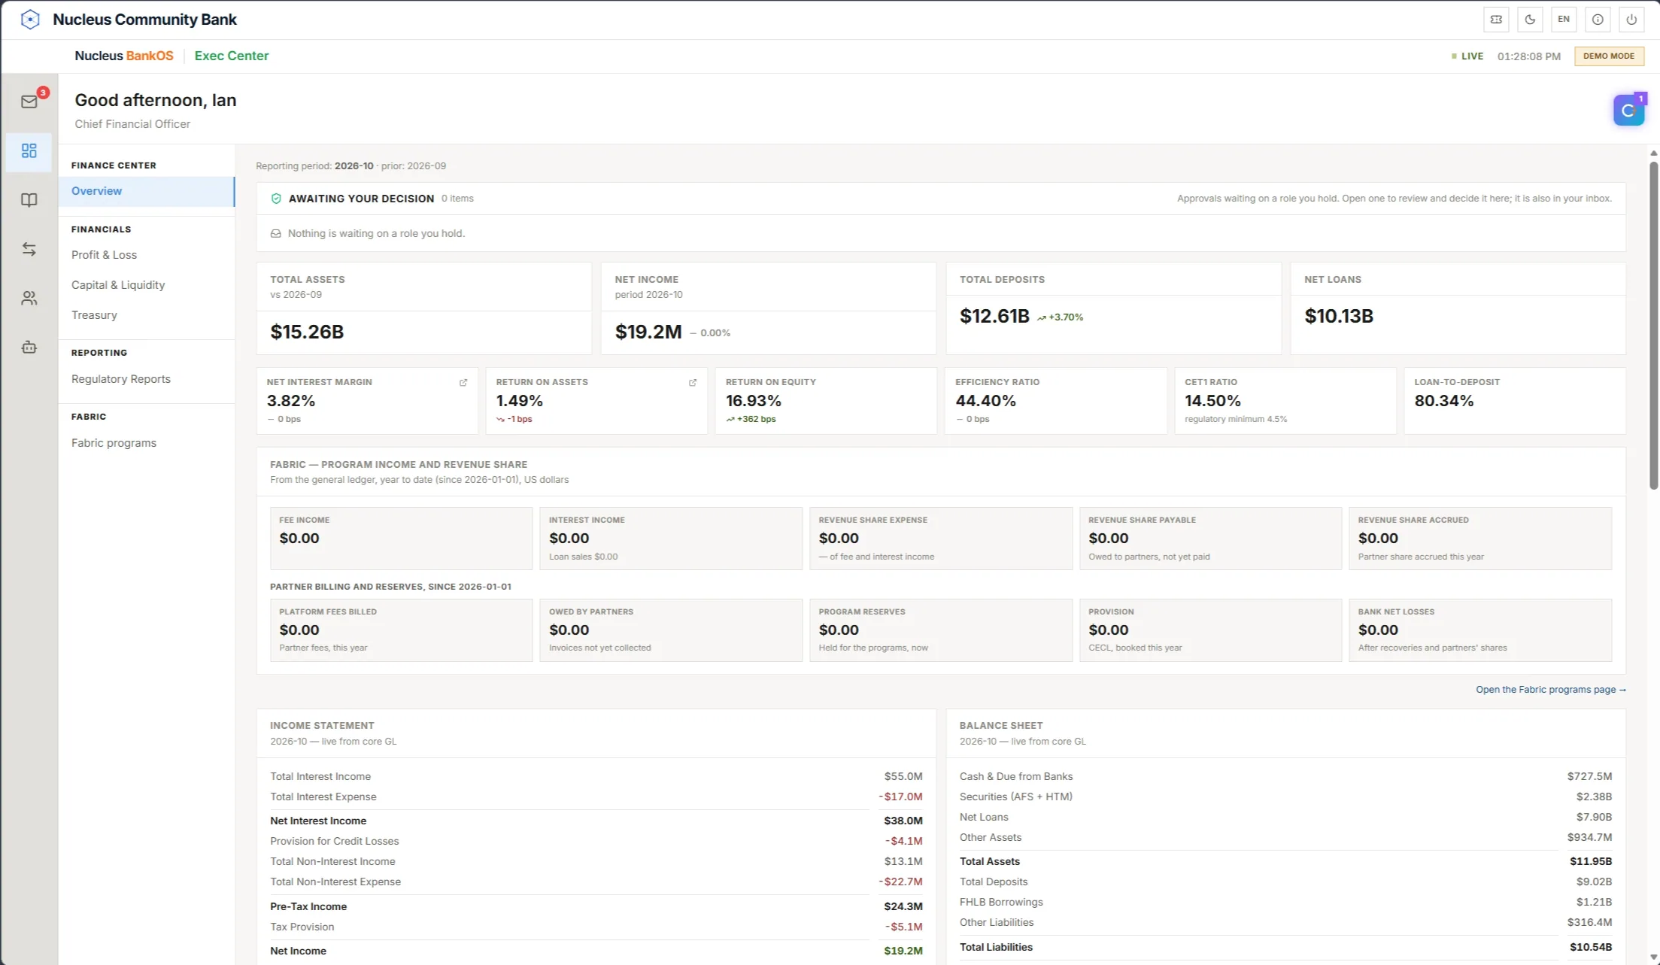The height and width of the screenshot is (965, 1660).
Task: Open the transfers arrows icon in sidebar
Action: (x=29, y=249)
